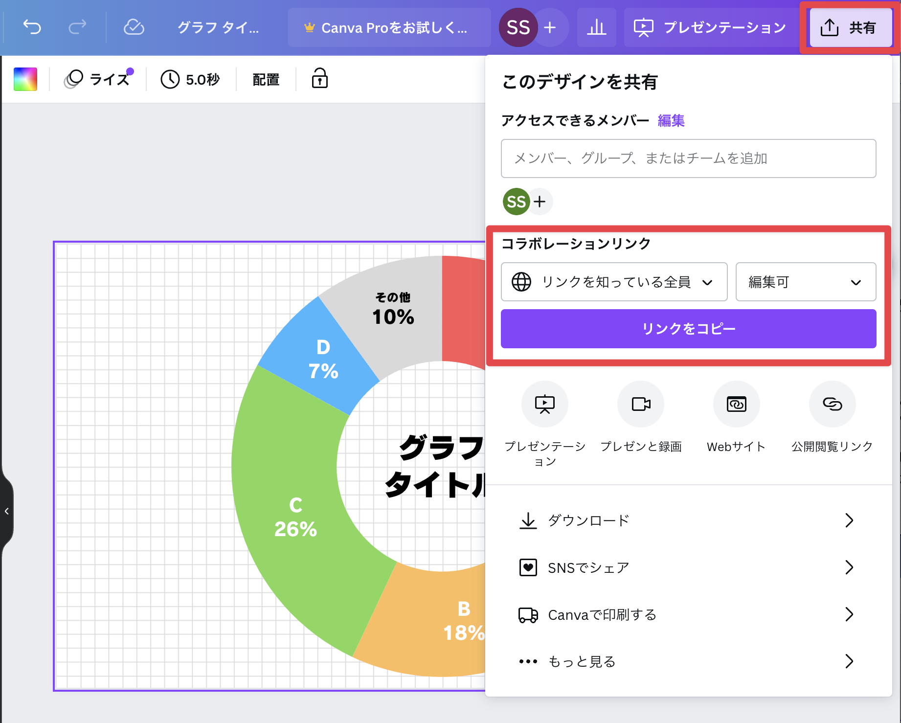Expand the ダウンロード option

click(688, 520)
